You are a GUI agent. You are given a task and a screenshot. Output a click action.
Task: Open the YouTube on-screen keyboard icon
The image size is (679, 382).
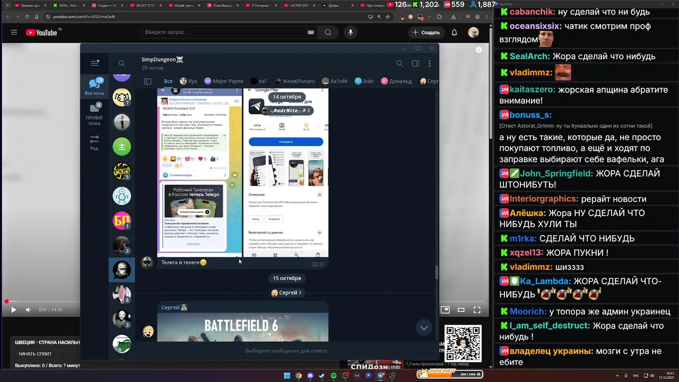311,32
